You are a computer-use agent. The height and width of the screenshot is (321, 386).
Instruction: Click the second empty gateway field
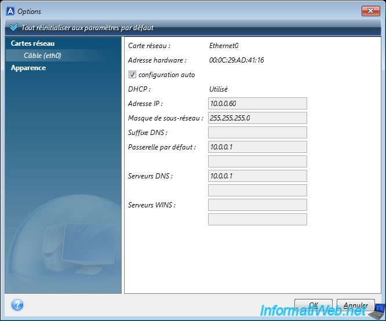(x=257, y=161)
